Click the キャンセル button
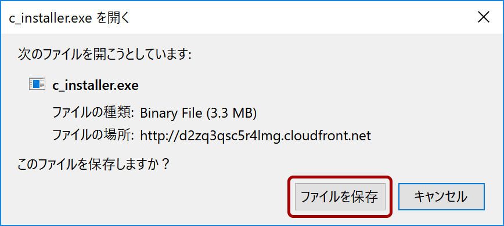 click(441, 197)
